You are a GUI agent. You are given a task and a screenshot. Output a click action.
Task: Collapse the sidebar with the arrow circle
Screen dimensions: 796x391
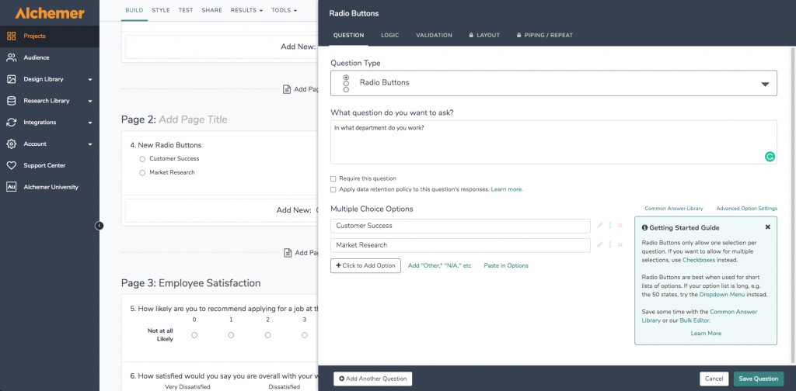(99, 226)
